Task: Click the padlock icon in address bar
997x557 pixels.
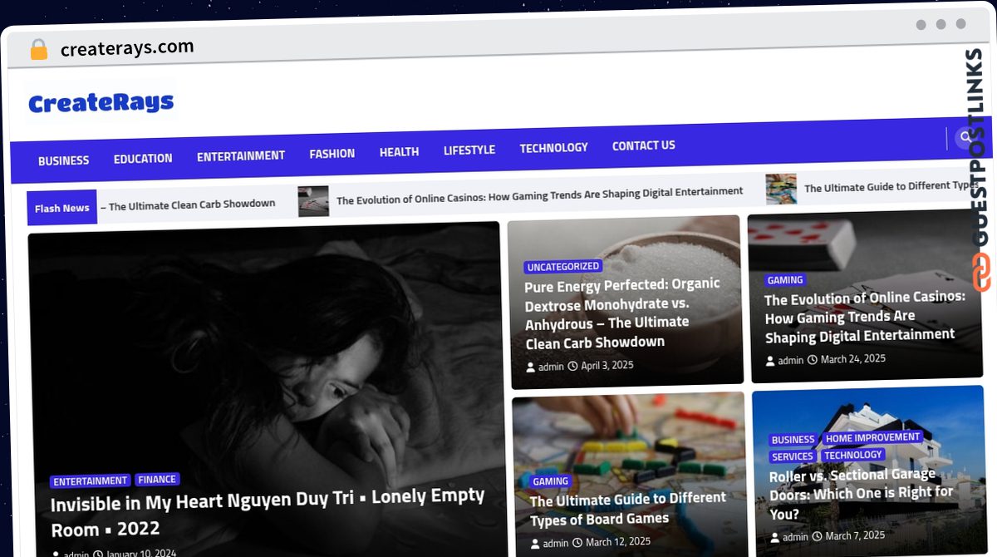Action: pos(38,50)
